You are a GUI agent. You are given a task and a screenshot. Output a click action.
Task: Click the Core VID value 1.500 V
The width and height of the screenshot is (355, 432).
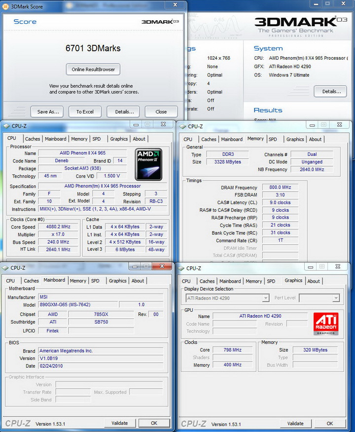pyautogui.click(x=111, y=176)
